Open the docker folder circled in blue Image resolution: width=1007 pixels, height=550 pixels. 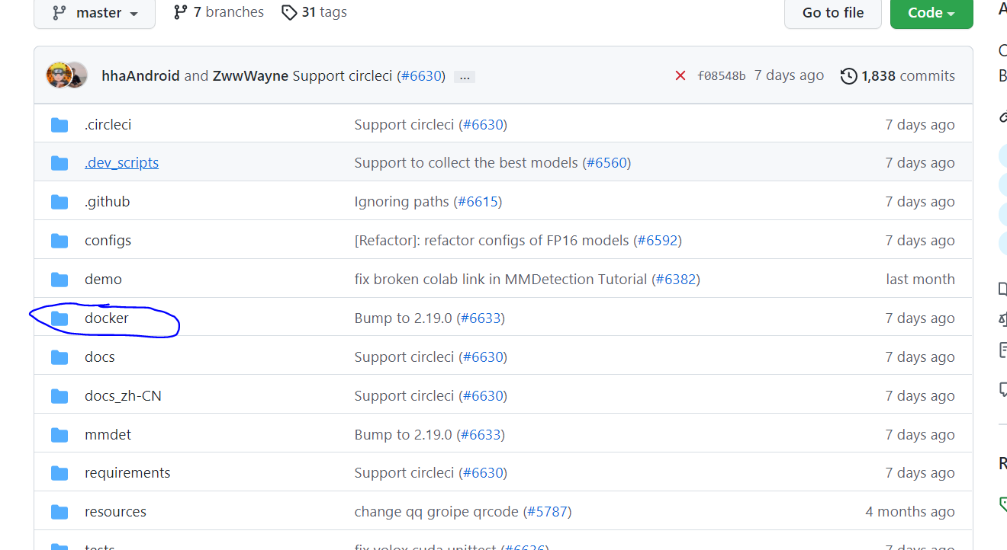click(106, 318)
